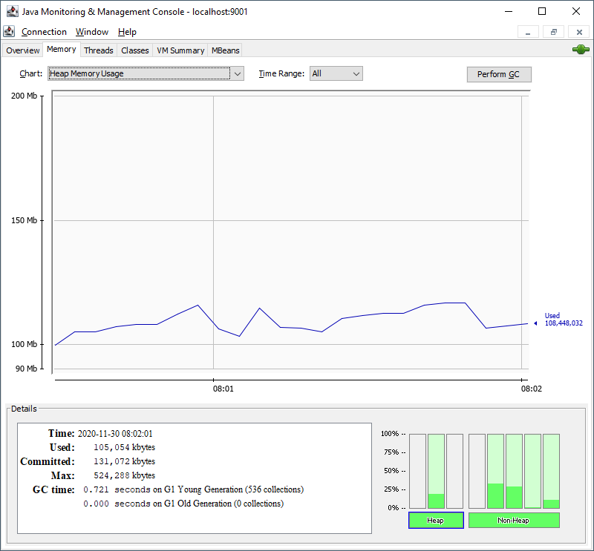Minimize the inner localhost:9001 frame
This screenshot has width=594, height=551.
coord(528,32)
